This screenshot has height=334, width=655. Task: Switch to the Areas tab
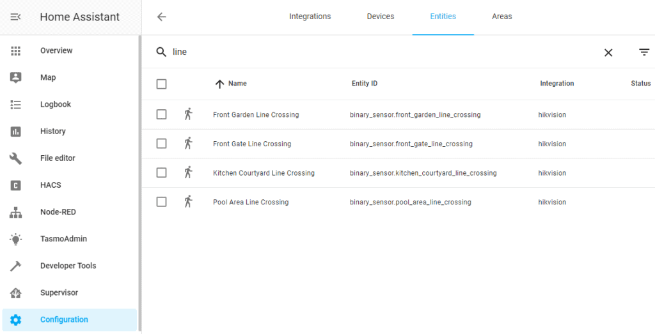coord(501,17)
